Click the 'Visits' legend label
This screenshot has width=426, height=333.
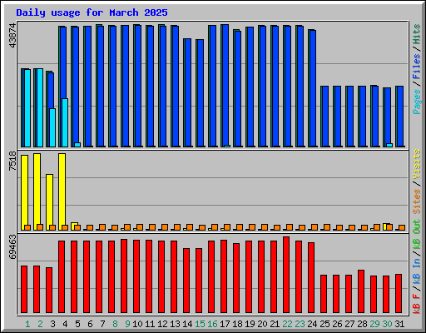[x=416, y=165]
